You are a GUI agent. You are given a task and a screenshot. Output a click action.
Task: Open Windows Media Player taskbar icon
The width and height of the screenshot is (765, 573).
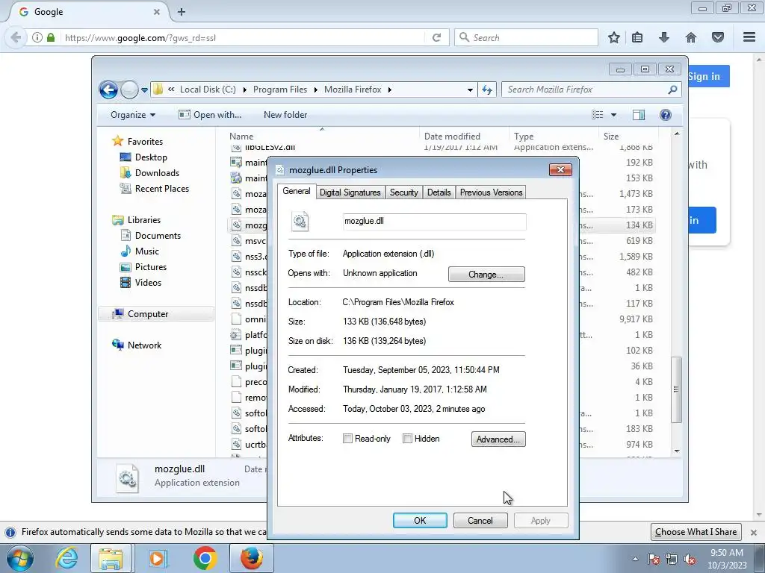pyautogui.click(x=157, y=558)
